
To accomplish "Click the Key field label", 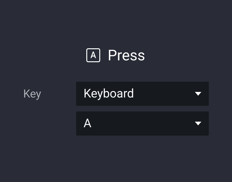I will 32,94.
